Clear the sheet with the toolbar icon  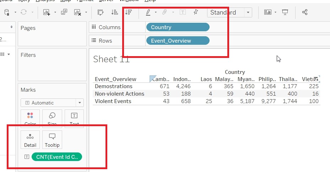click(78, 12)
